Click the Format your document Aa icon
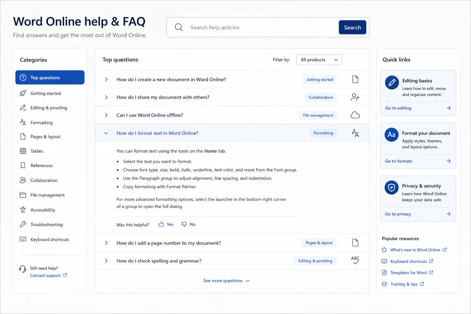Image resolution: width=471 pixels, height=314 pixels. (x=392, y=135)
